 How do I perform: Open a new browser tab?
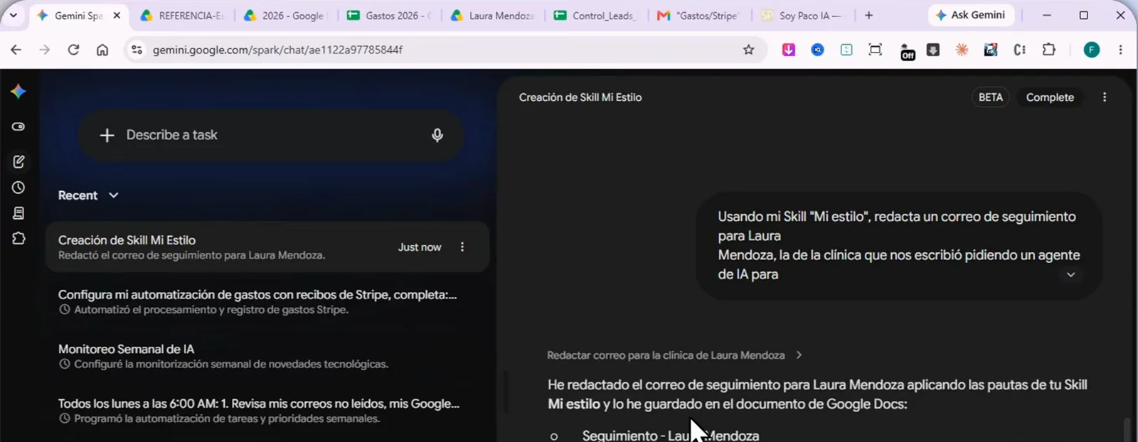coord(868,15)
